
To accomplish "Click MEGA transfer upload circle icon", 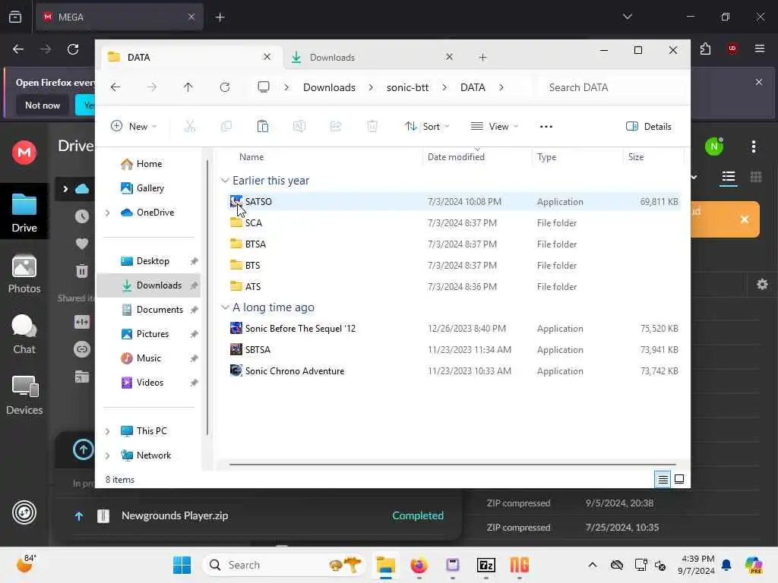I will (84, 449).
